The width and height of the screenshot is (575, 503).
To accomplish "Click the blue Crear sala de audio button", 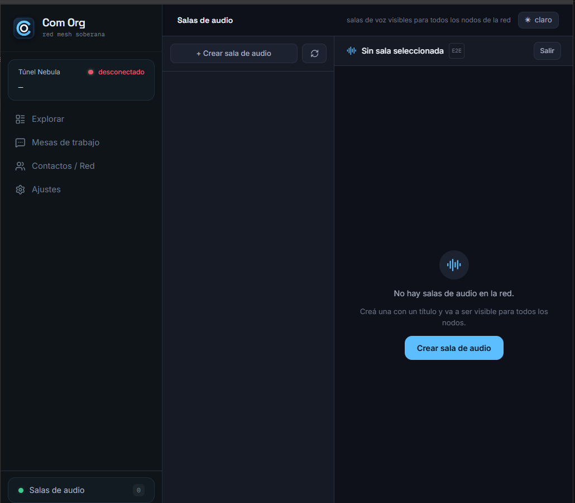I will 454,348.
